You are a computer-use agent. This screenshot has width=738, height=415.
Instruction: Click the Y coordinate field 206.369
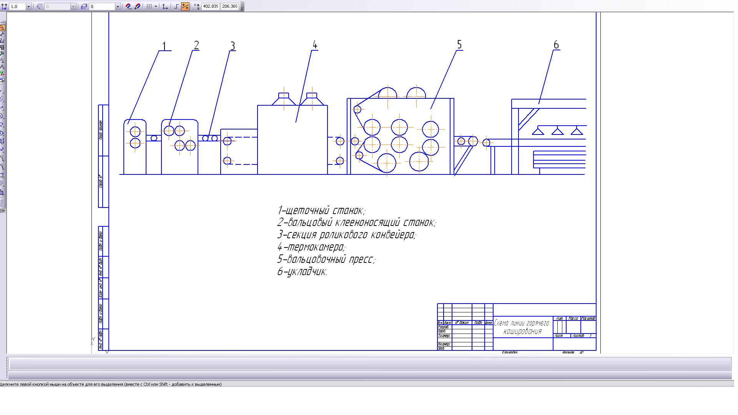230,7
